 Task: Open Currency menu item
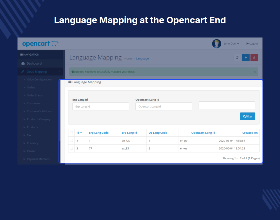pos(32,143)
